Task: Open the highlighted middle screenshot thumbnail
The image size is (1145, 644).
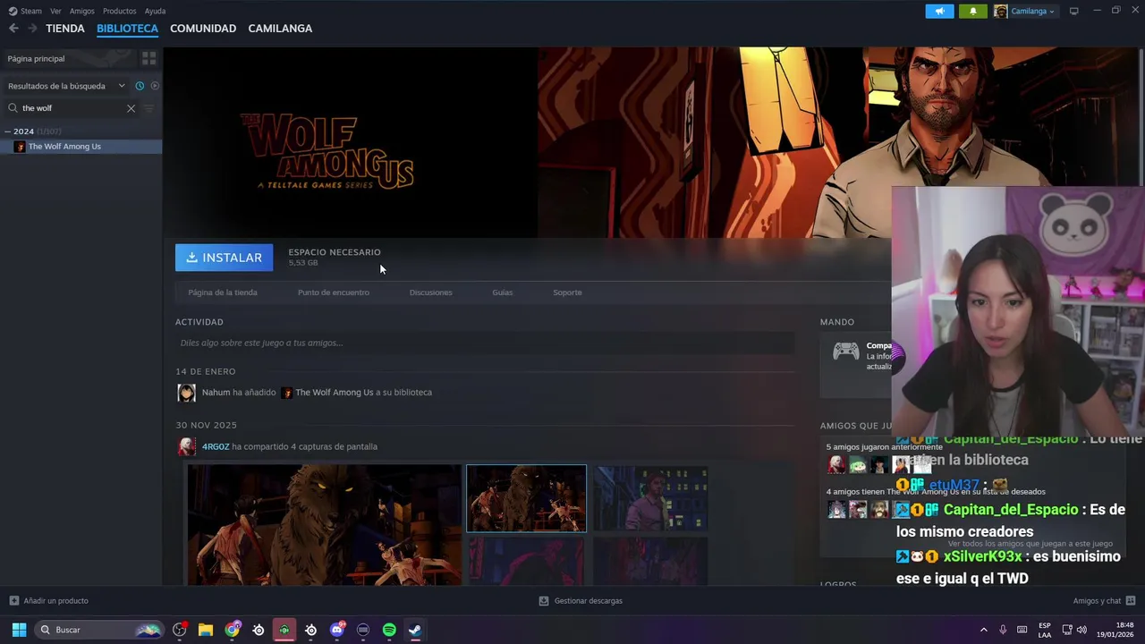Action: (x=526, y=498)
